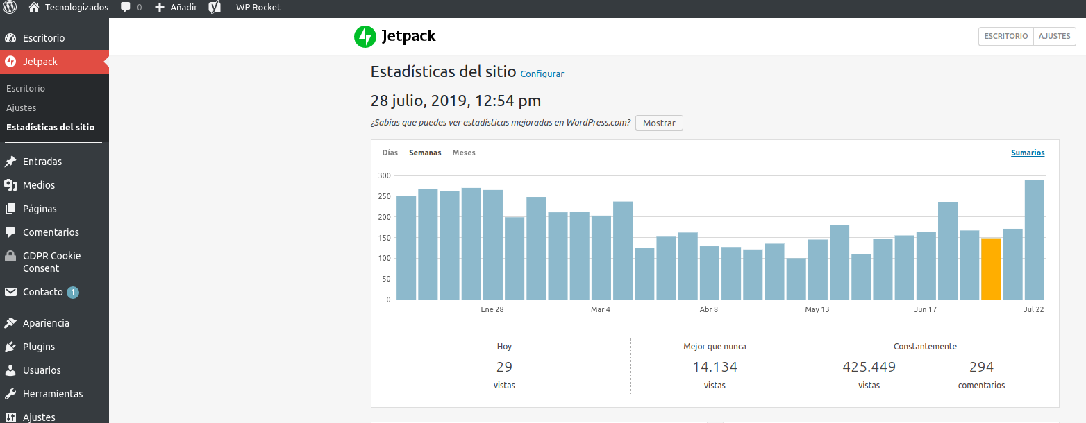
Task: Click the Páginas pages icon
Action: pyautogui.click(x=10, y=209)
